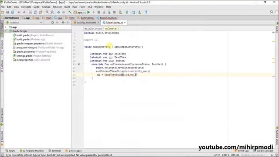Select gradle.properties file
This screenshot has height=157, width=279.
tap(34, 51)
